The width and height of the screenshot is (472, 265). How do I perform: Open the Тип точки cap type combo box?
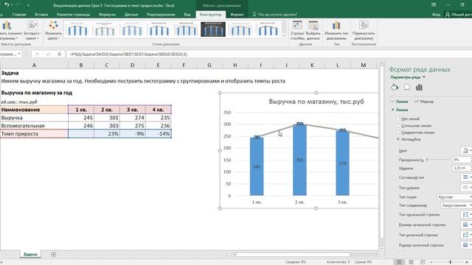coord(454,197)
